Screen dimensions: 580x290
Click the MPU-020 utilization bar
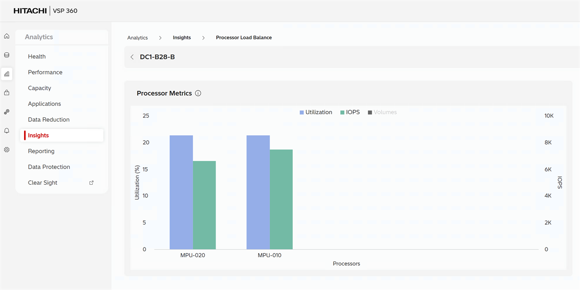[181, 192]
